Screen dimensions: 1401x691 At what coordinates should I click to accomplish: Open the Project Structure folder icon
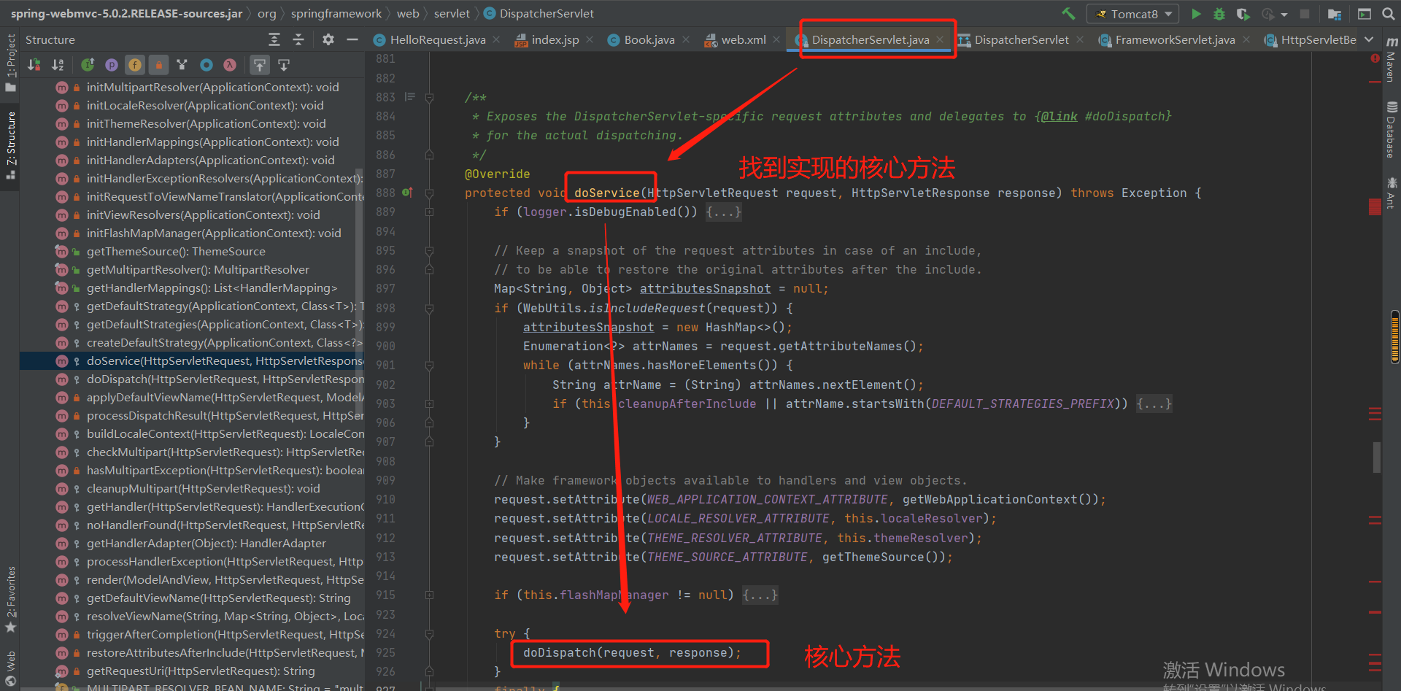[1335, 13]
